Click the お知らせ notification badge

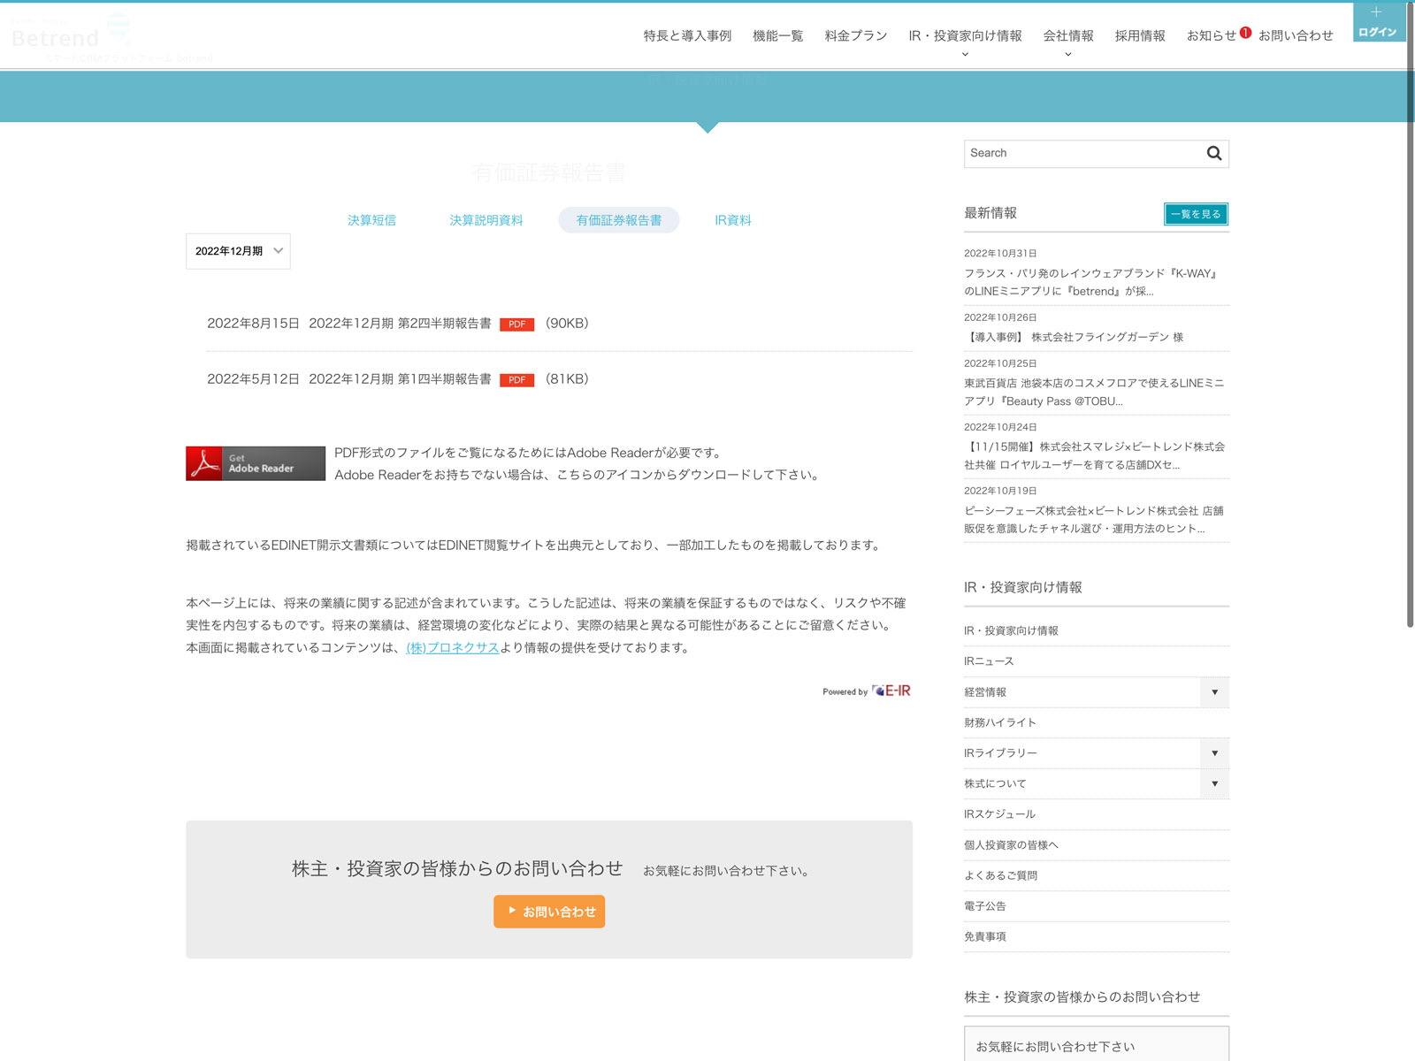(1245, 33)
